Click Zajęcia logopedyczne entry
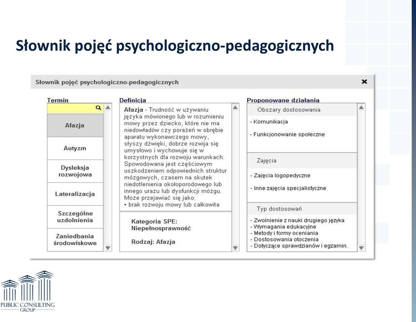416x322 pixels. tap(280, 176)
